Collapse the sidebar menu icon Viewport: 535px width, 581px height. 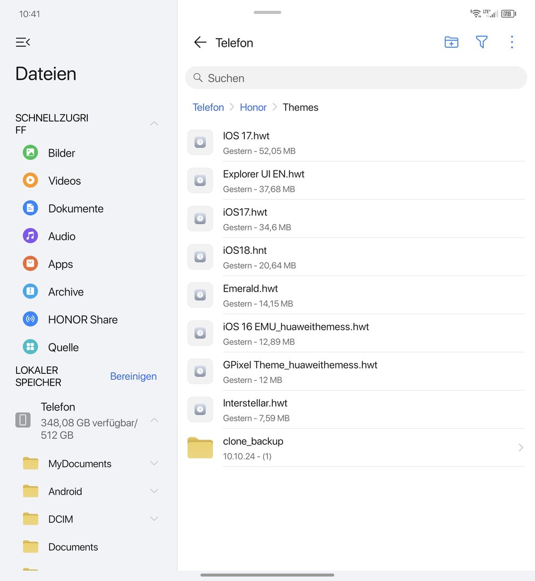coord(23,42)
